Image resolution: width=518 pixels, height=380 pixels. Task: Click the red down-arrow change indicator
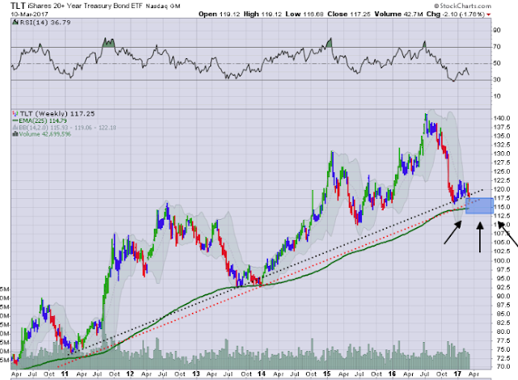coord(489,15)
